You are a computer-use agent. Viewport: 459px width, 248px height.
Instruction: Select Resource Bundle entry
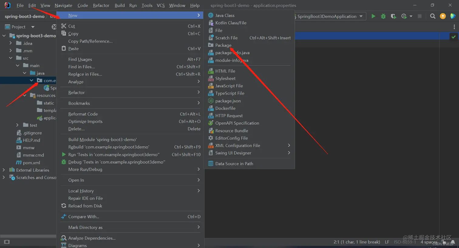pyautogui.click(x=232, y=131)
